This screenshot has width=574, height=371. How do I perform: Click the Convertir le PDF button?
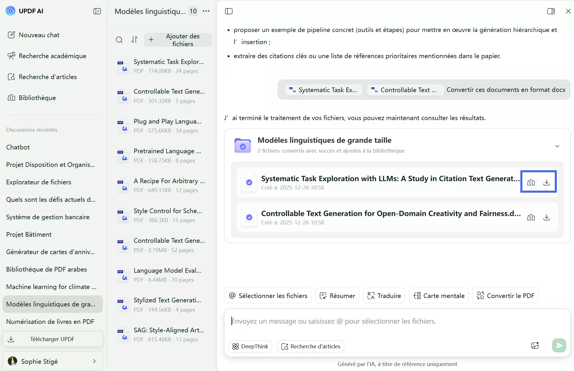(x=505, y=296)
